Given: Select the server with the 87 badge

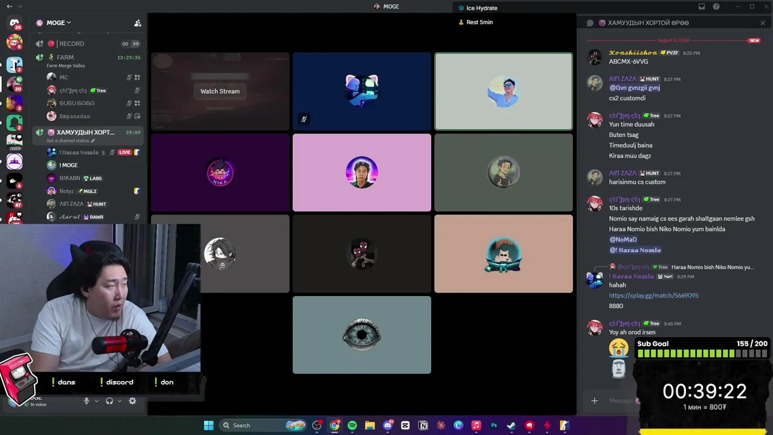Looking at the screenshot, I should (14, 201).
